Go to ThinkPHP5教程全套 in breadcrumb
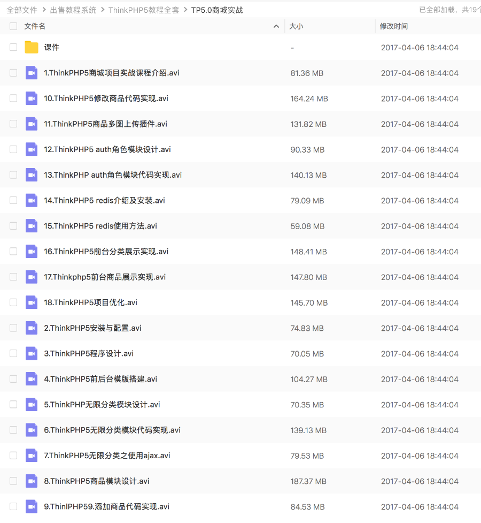 [x=144, y=10]
